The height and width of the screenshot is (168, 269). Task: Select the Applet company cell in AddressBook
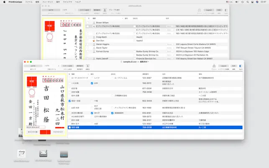coord(139,37)
